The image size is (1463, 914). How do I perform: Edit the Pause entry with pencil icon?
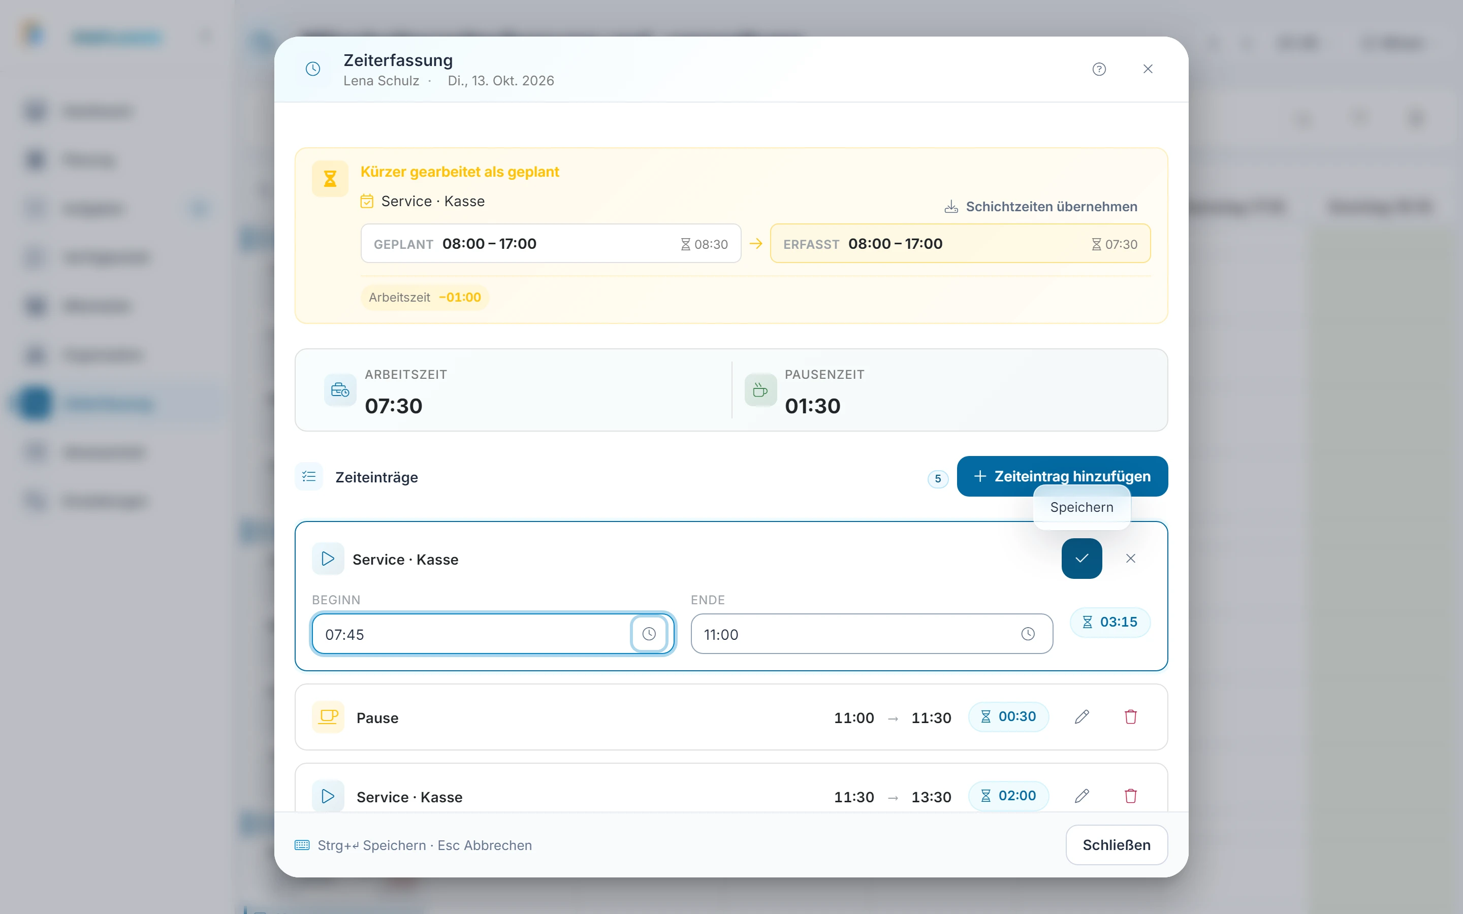click(x=1082, y=717)
